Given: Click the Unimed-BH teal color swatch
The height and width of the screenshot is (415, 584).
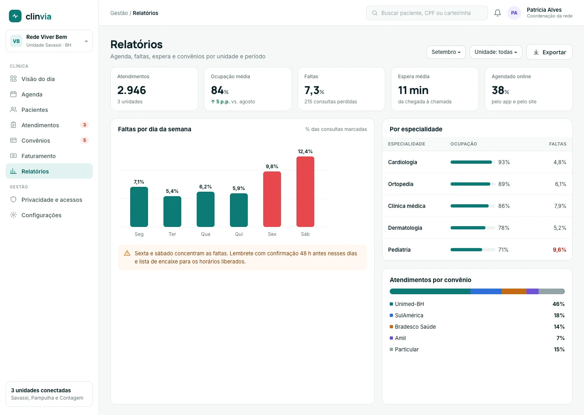Looking at the screenshot, I should pyautogui.click(x=391, y=304).
